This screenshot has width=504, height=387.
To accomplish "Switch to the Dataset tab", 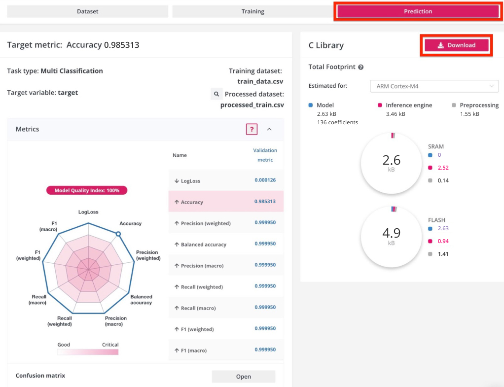I will click(88, 11).
